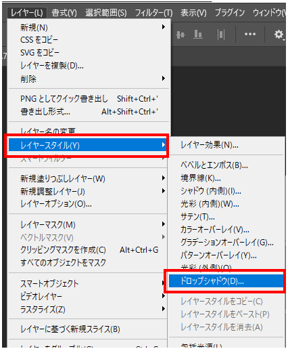The width and height of the screenshot is (288, 351).
Task: Select シャドウ (内側)(I)...
Action: 226,191
